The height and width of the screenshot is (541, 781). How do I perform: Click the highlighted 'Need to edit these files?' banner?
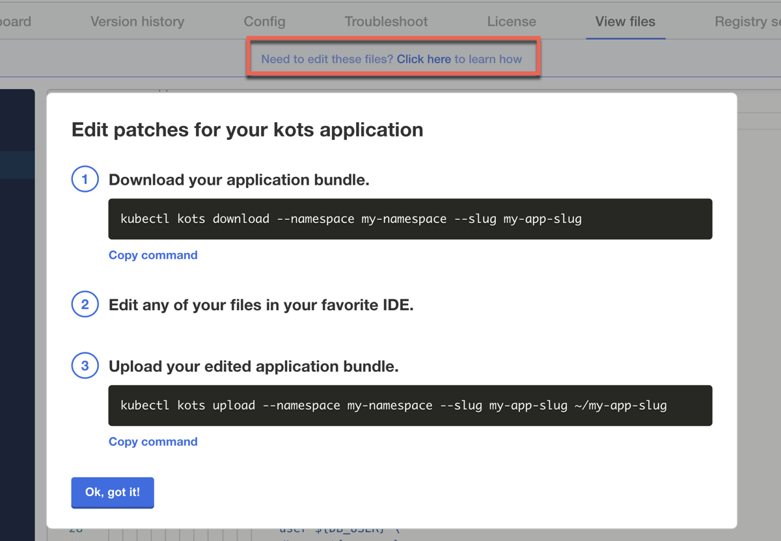point(393,59)
